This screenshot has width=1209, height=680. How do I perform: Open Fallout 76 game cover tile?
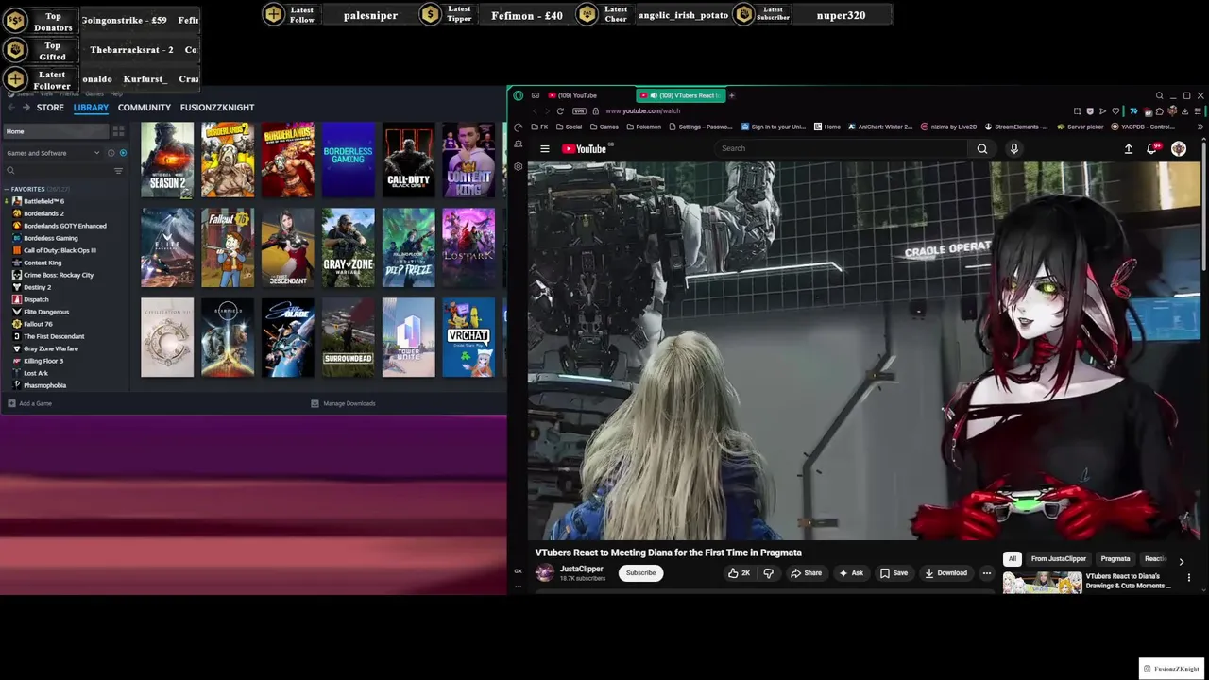click(228, 247)
